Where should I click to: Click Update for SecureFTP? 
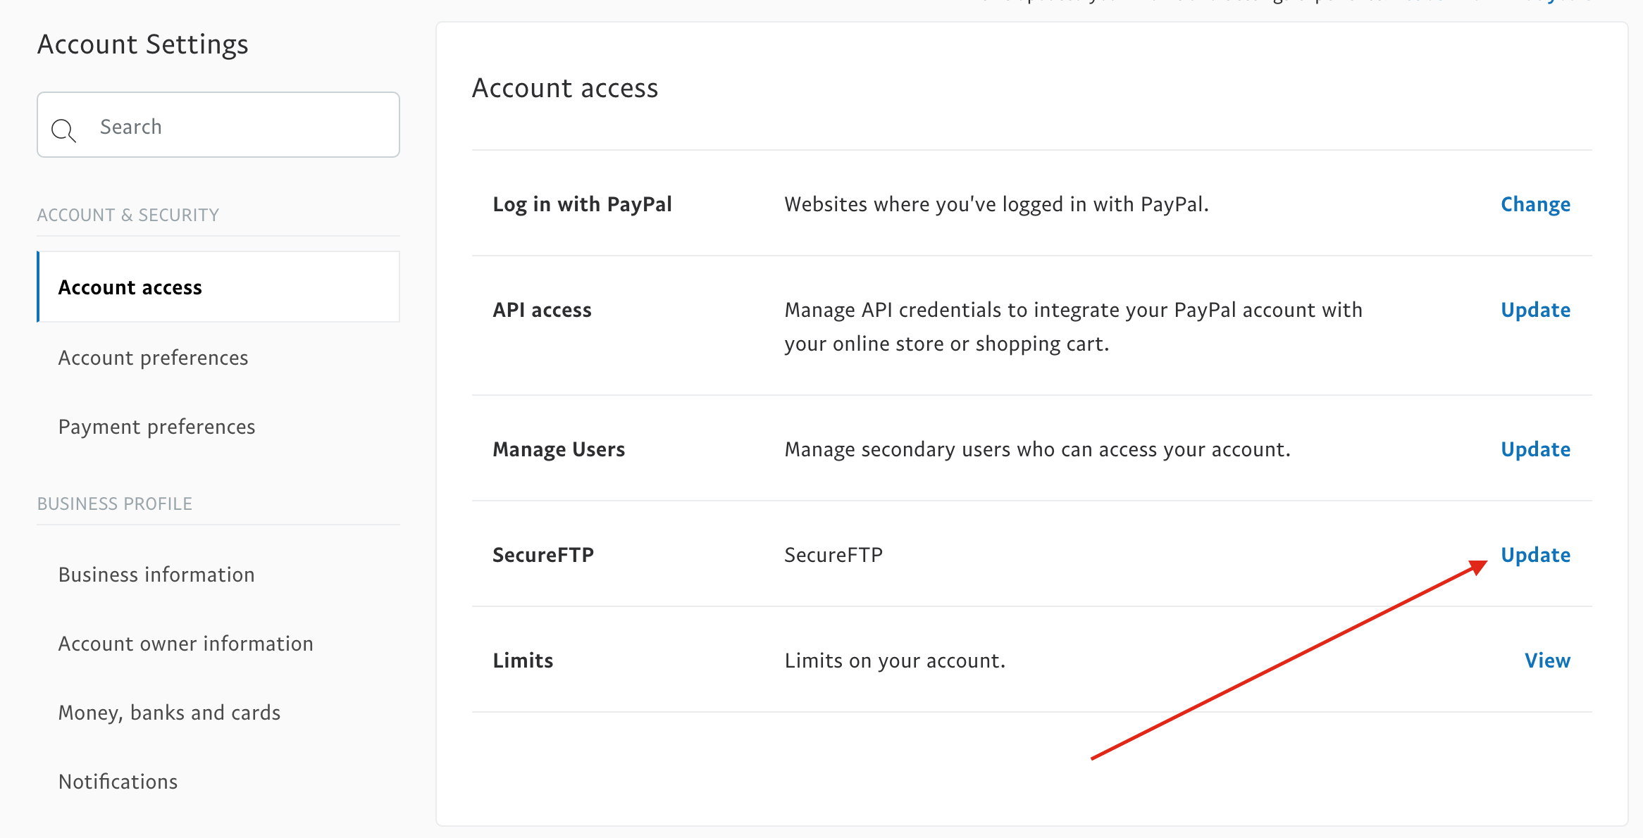(x=1535, y=555)
